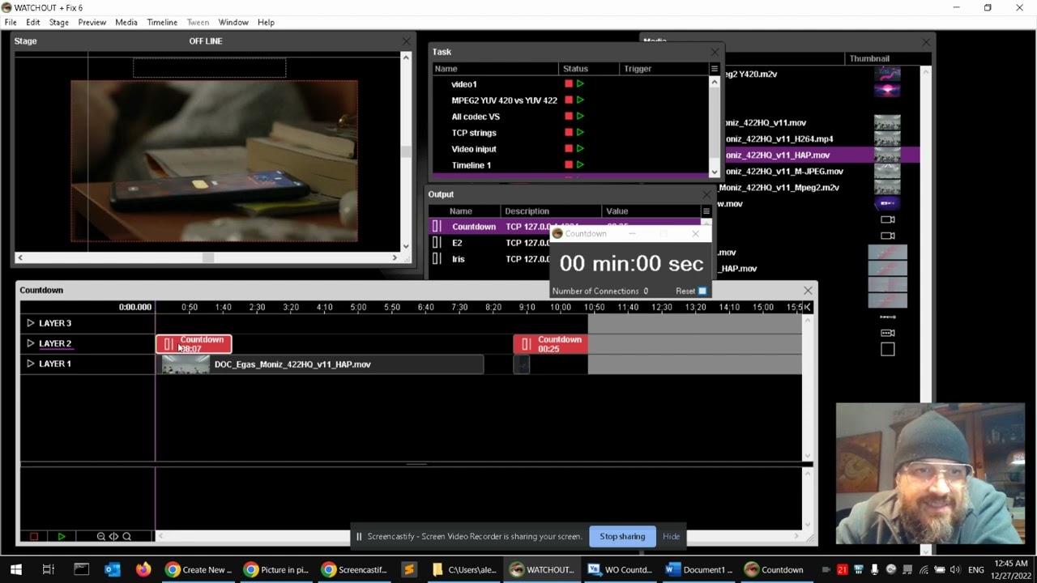The height and width of the screenshot is (583, 1037).
Task: Stop the All codec VS task
Action: tap(569, 117)
